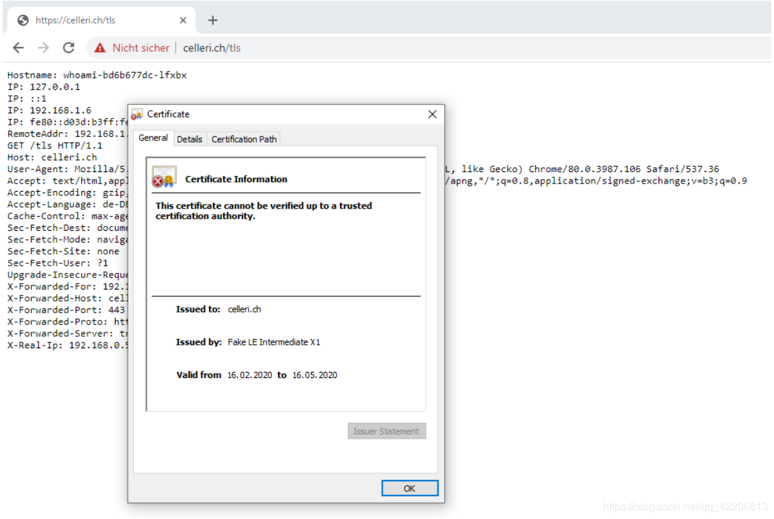Viewport: 774px width, 519px height.
Task: Open the Certification Path tab
Action: (244, 140)
